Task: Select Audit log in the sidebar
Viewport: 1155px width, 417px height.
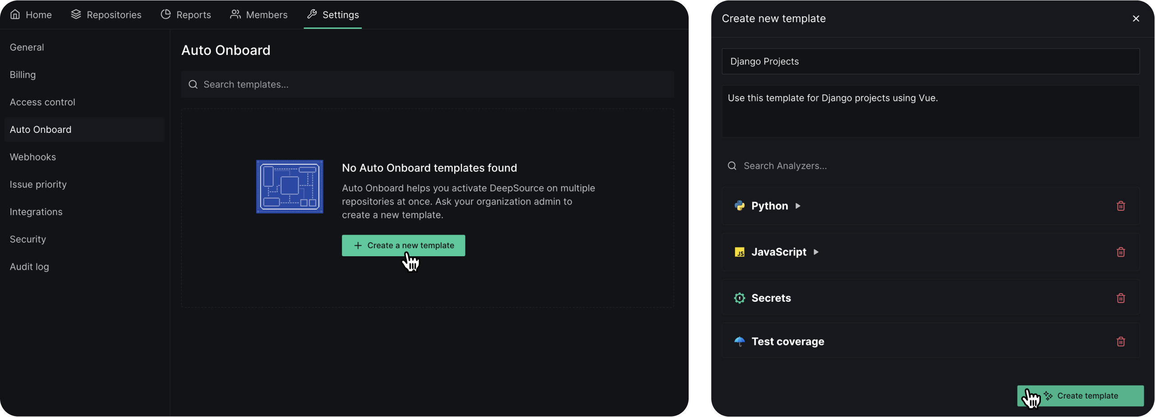Action: (x=29, y=267)
